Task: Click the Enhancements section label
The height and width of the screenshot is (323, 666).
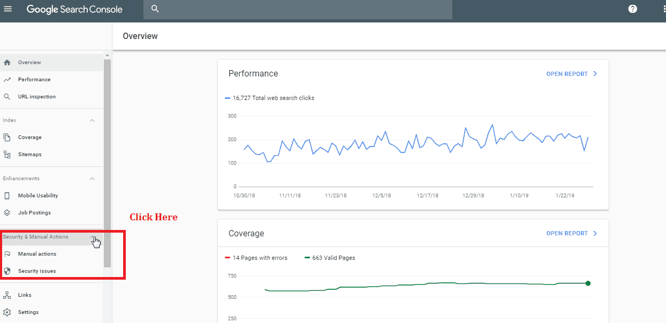Action: [21, 179]
